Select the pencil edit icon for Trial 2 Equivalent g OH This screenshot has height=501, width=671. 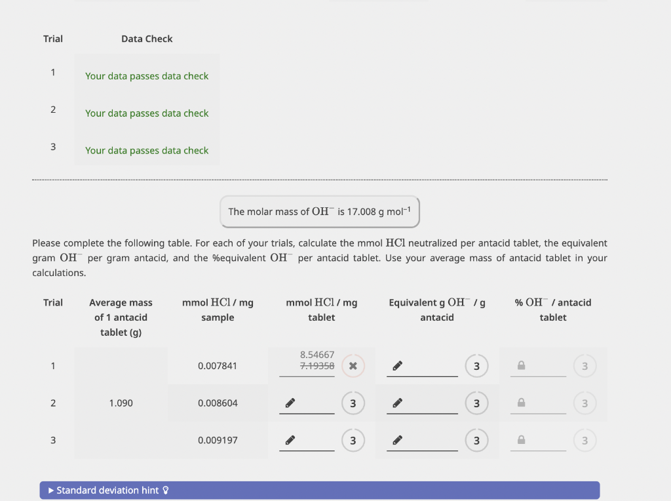click(396, 403)
